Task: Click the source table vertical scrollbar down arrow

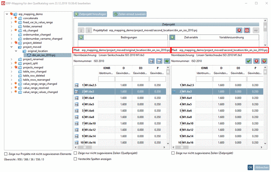Action: (168, 143)
